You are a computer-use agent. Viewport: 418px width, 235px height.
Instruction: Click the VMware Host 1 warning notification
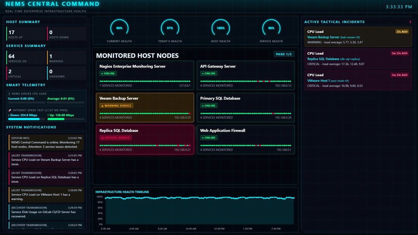point(46,194)
